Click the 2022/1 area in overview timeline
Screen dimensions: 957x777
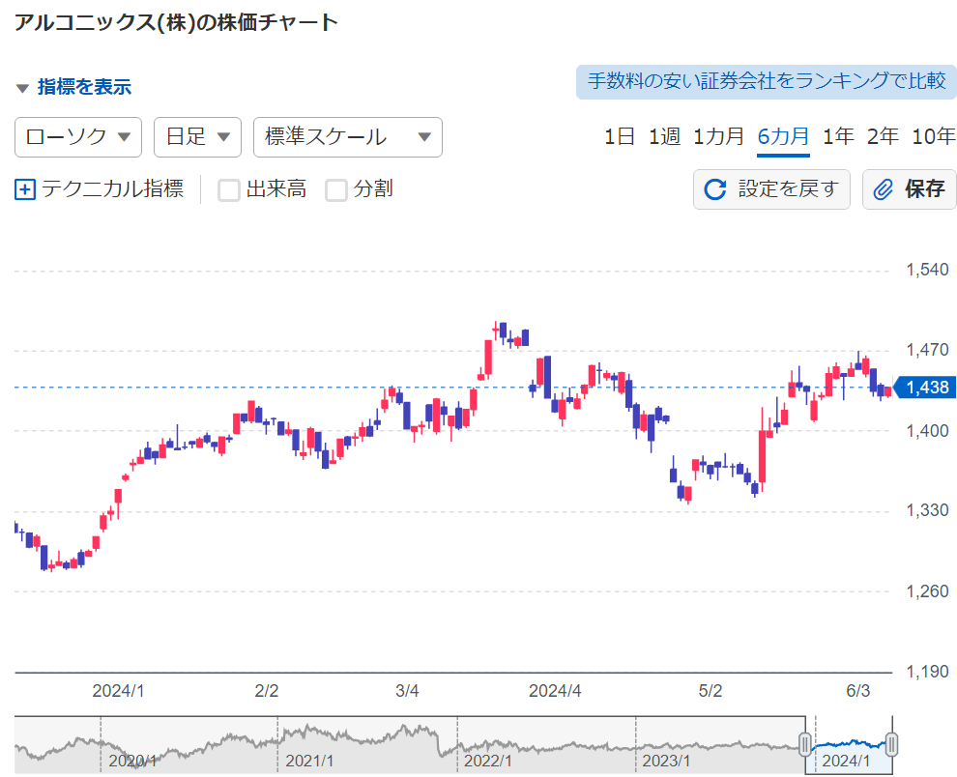click(487, 762)
